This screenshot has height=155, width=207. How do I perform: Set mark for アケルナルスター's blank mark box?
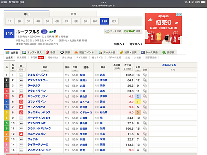pyautogui.click(x=21, y=80)
